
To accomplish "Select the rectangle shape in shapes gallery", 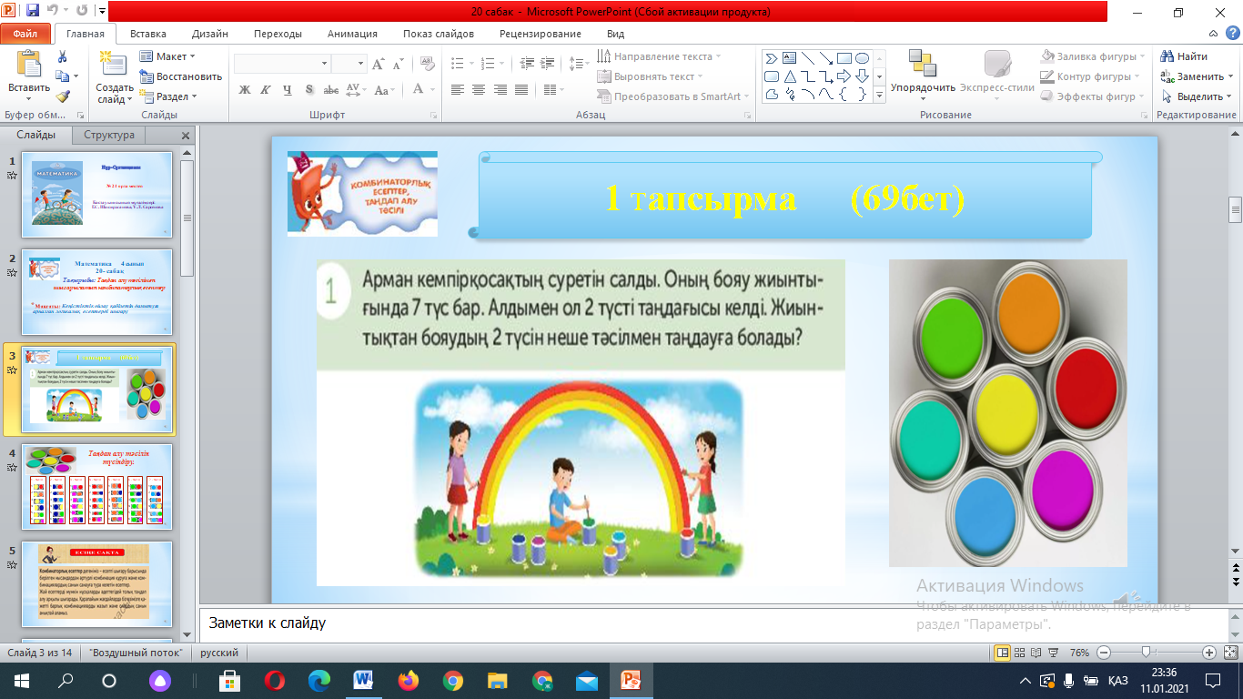I will 844,58.
